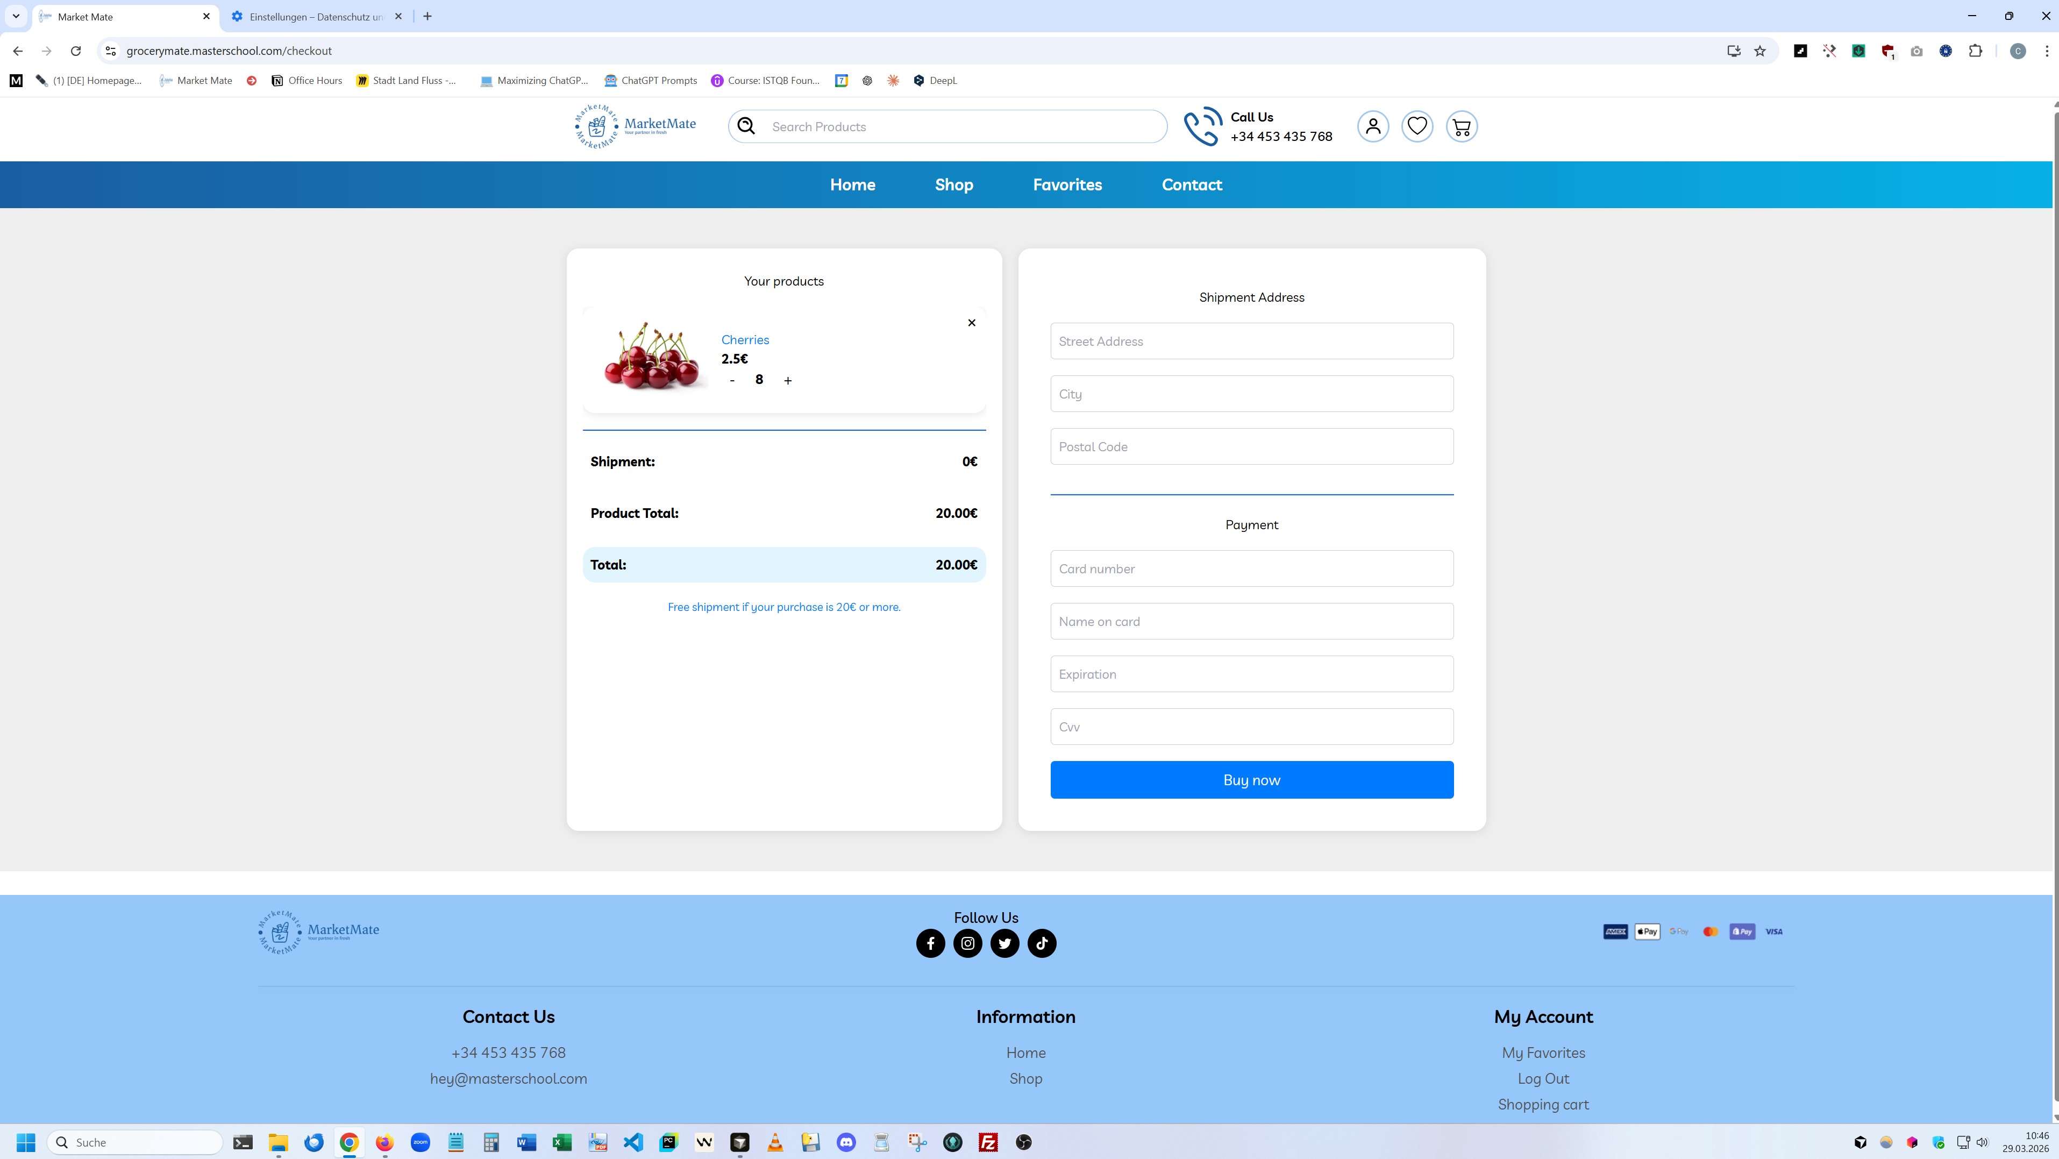
Task: Open TikTok icon under Follow Us
Action: (x=1042, y=943)
